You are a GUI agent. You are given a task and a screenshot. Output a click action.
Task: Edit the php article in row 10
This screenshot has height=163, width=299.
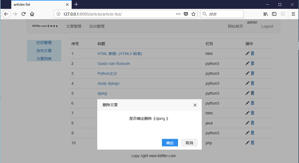tap(247, 143)
